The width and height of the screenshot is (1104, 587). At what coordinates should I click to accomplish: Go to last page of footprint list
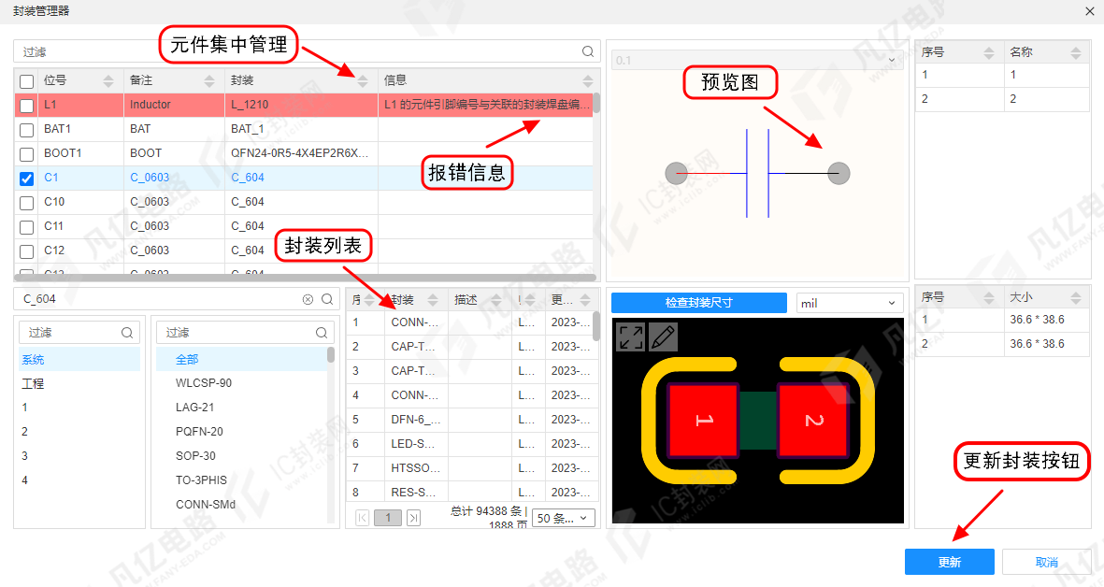pos(414,518)
